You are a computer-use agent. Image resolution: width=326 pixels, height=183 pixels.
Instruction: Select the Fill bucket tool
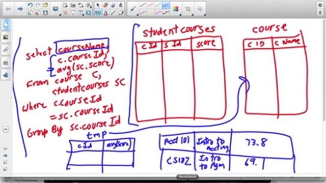(x=121, y=5)
